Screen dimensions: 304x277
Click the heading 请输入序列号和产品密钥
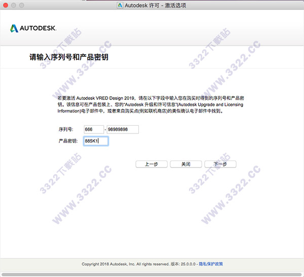(69, 57)
